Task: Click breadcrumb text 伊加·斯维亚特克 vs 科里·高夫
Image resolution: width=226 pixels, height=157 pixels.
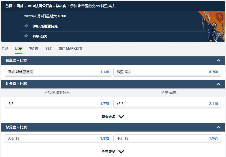Action: 93,6
